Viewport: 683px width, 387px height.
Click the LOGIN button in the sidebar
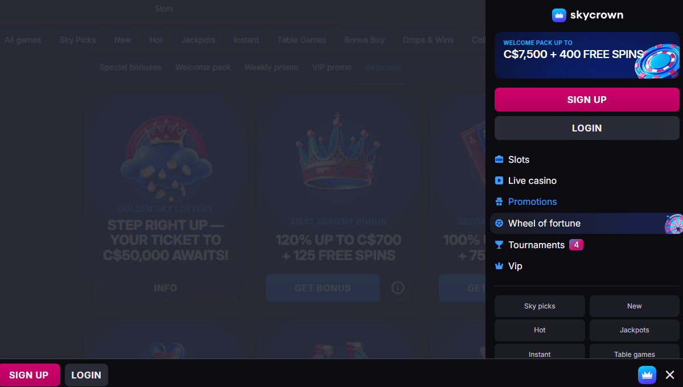pos(587,128)
